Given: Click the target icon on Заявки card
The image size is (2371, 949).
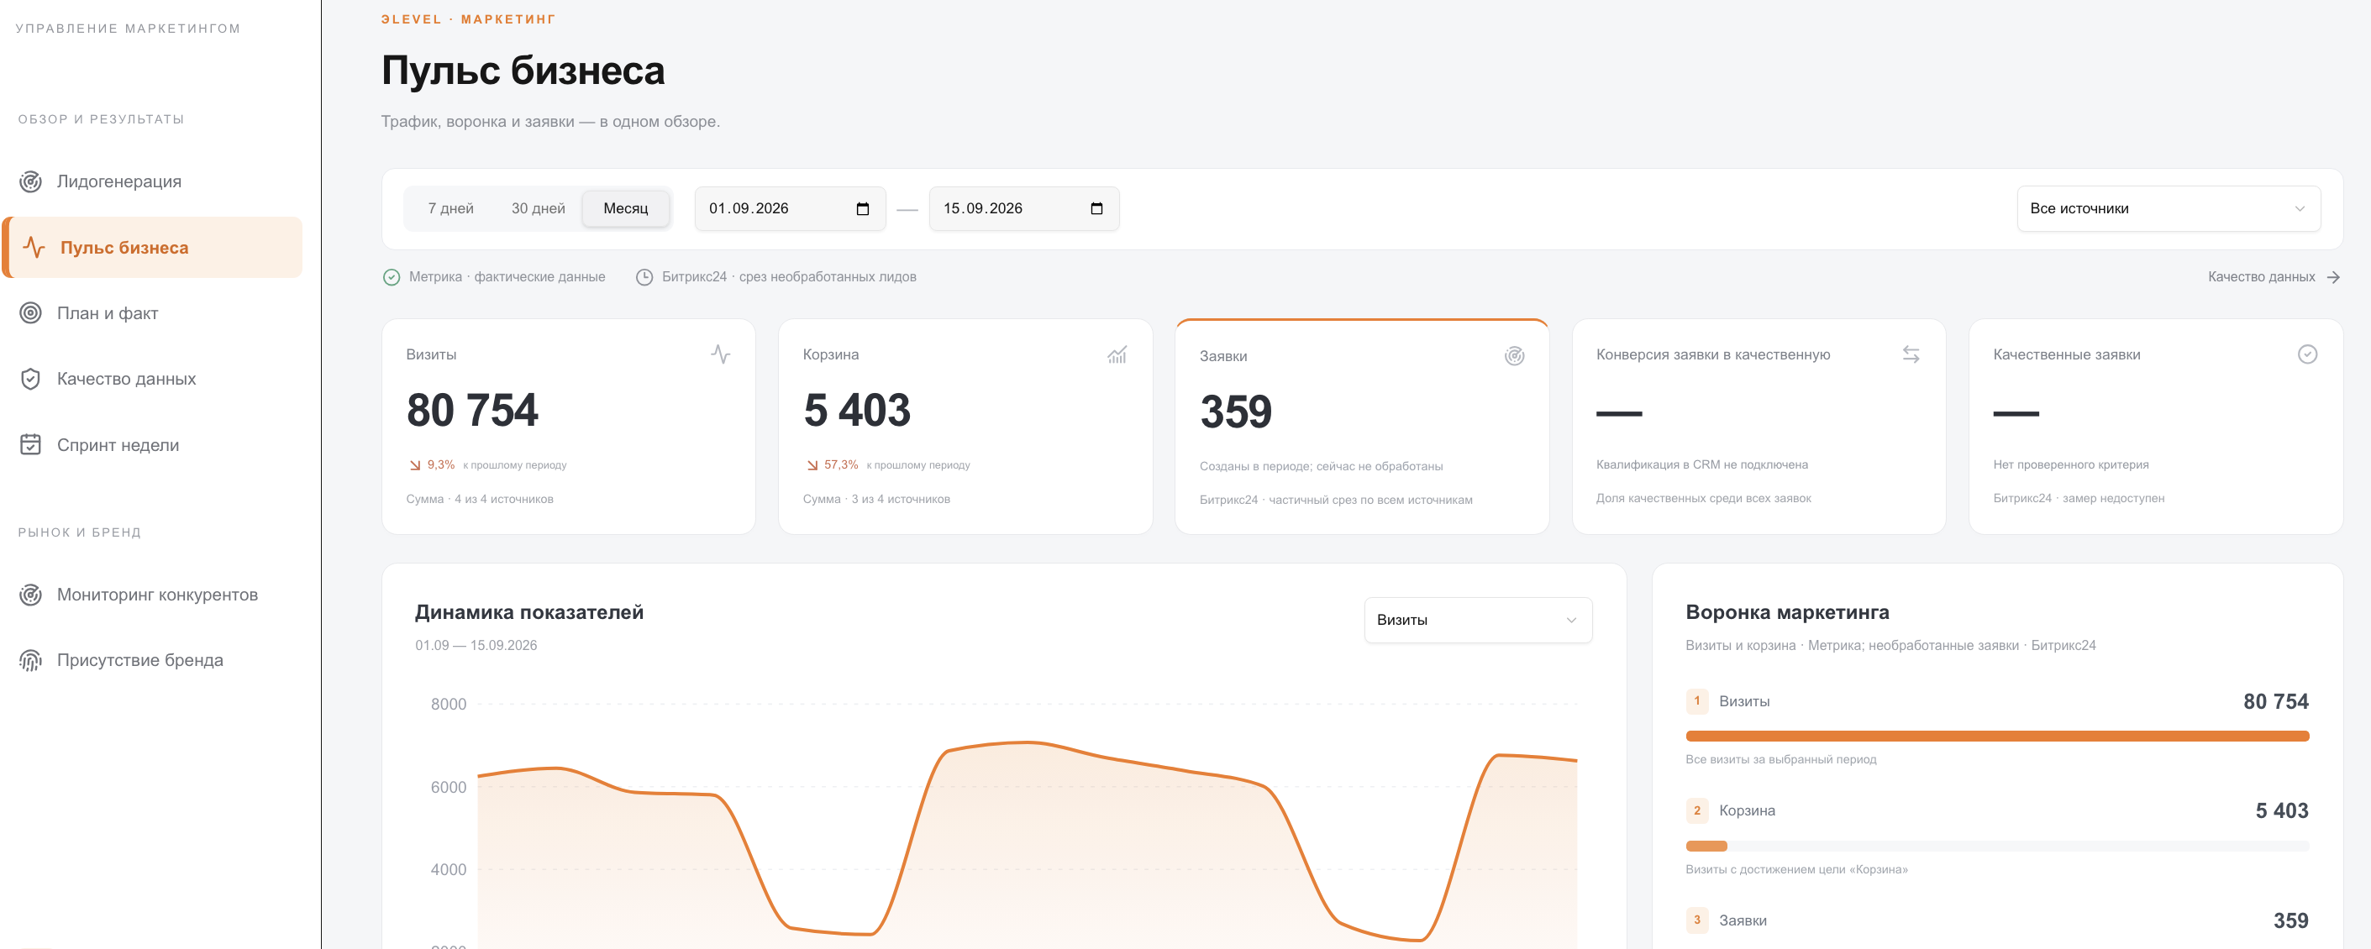Looking at the screenshot, I should coord(1514,356).
